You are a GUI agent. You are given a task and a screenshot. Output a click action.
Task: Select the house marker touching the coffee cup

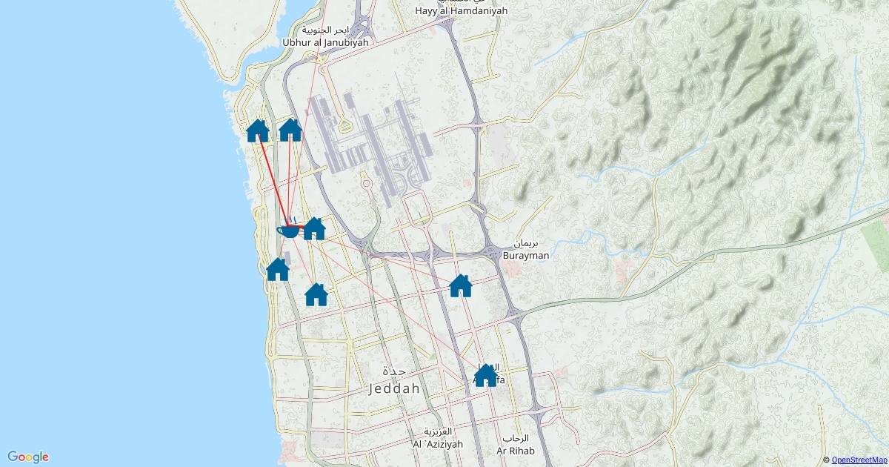click(315, 228)
